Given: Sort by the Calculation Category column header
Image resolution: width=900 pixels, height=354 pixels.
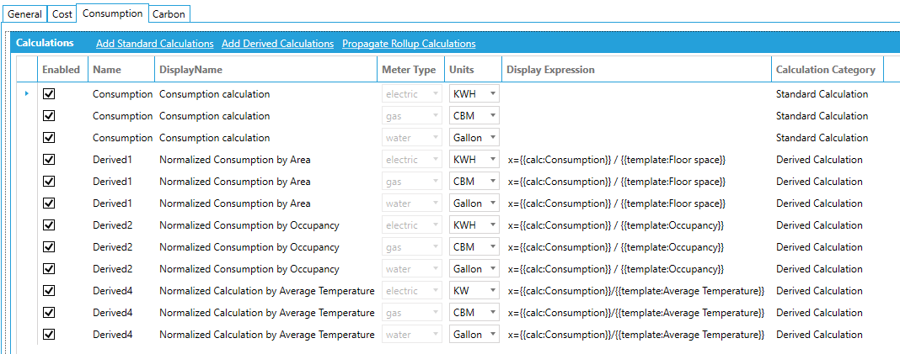Looking at the screenshot, I should coord(825,70).
